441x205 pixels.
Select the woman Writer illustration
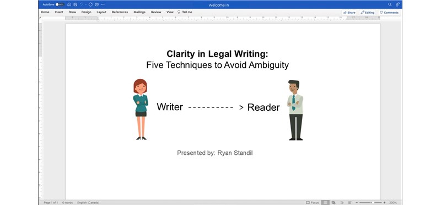coord(141,109)
